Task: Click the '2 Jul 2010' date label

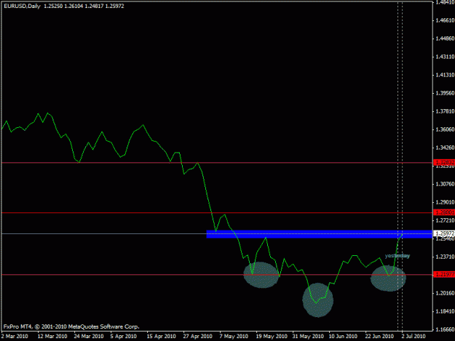Action: coord(414,336)
